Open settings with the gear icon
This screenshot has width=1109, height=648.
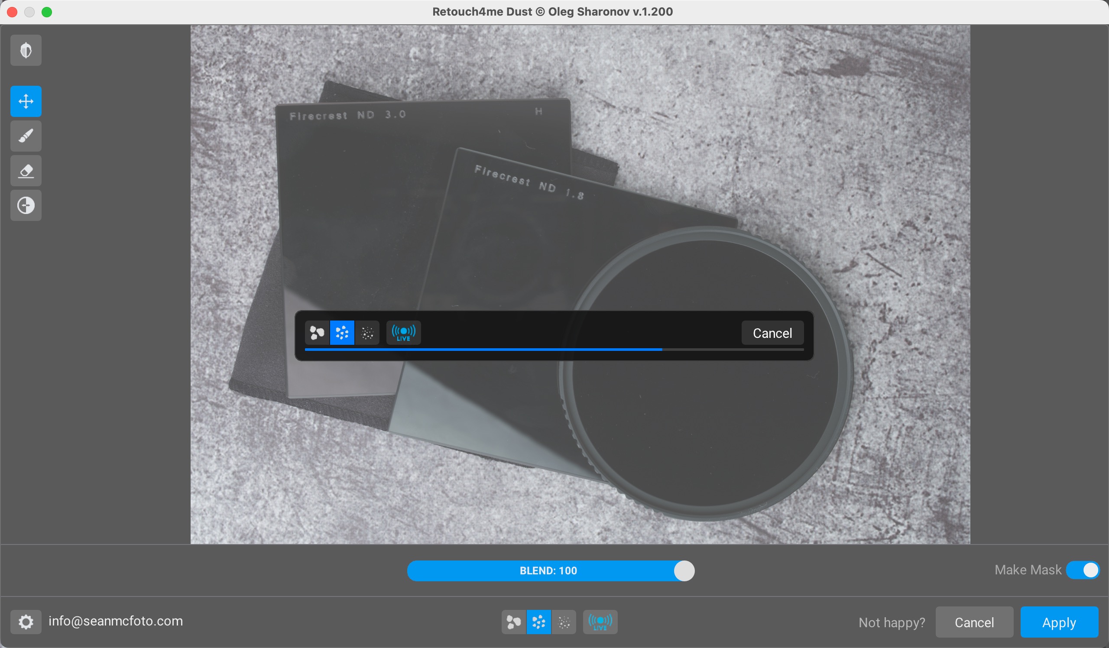(26, 622)
